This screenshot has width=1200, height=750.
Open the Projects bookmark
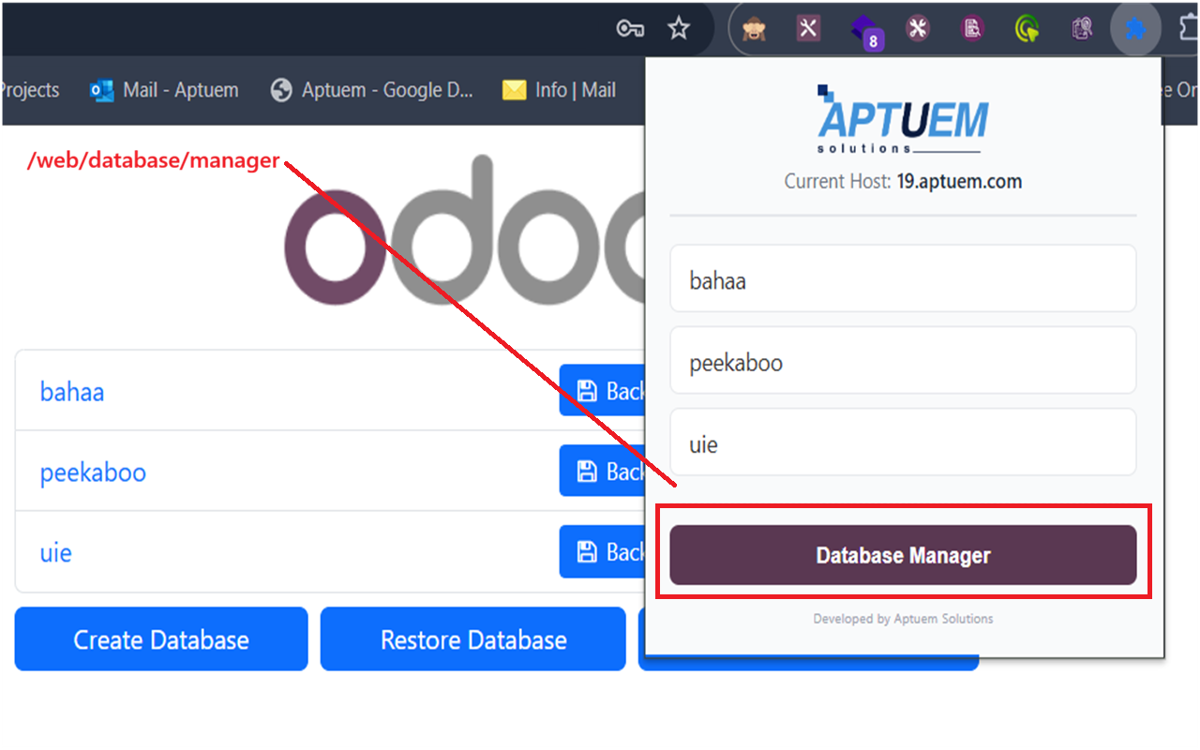(30, 90)
